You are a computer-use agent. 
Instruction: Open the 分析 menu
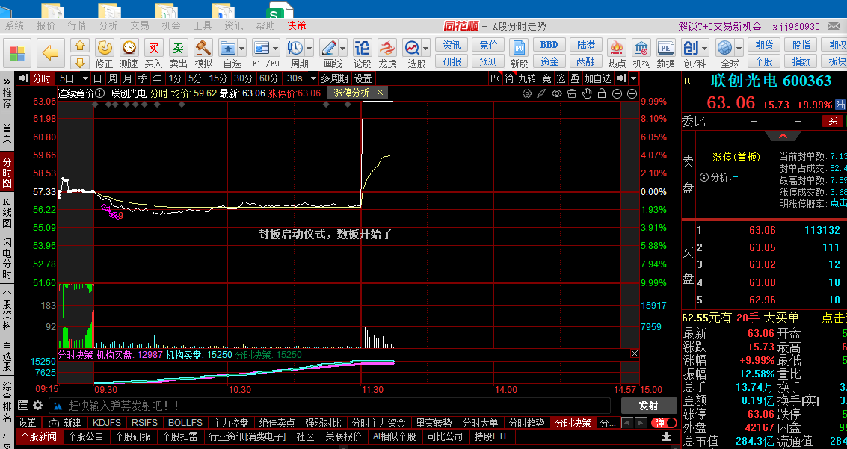coord(108,26)
